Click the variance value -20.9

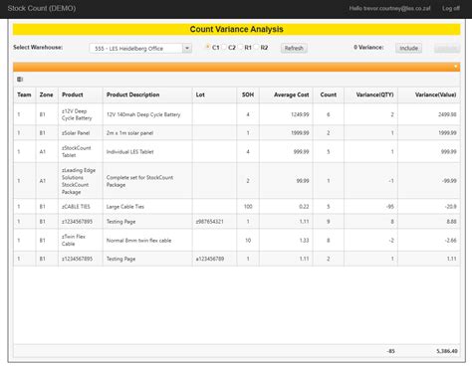click(x=450, y=207)
